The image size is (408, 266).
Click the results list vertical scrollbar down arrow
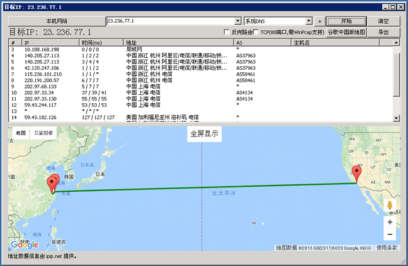396,118
